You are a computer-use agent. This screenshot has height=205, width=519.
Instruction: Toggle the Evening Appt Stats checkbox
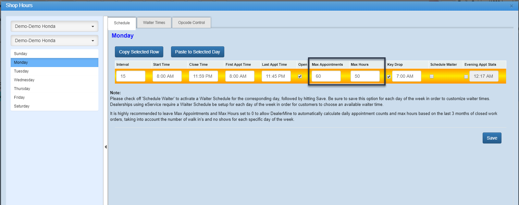[x=466, y=77]
